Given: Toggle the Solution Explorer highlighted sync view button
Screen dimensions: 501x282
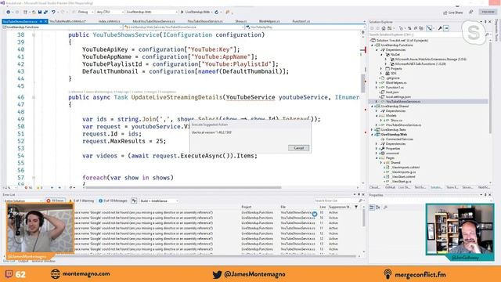Looking at the screenshot, I should click(x=430, y=28).
